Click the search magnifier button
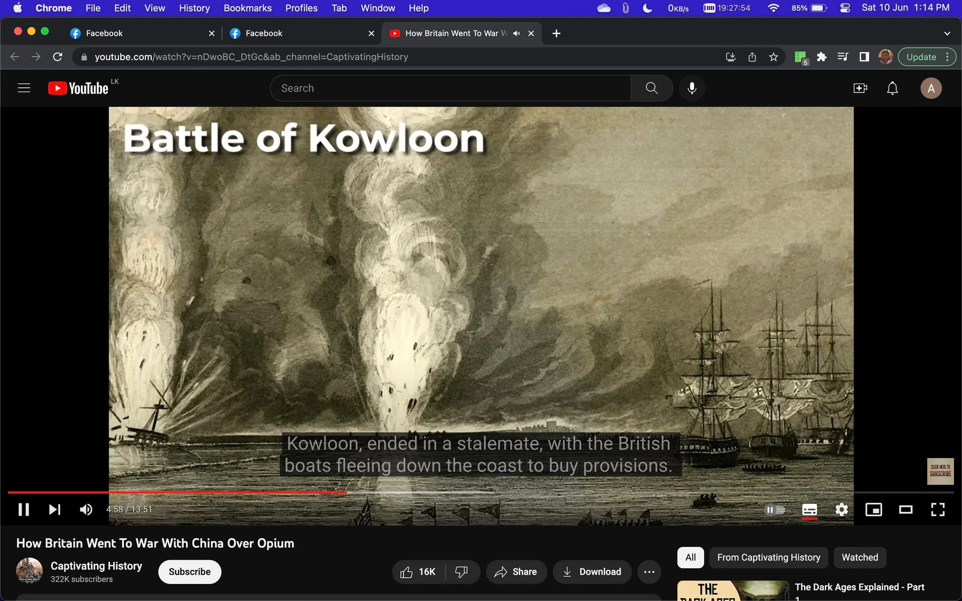The width and height of the screenshot is (962, 601). (652, 88)
